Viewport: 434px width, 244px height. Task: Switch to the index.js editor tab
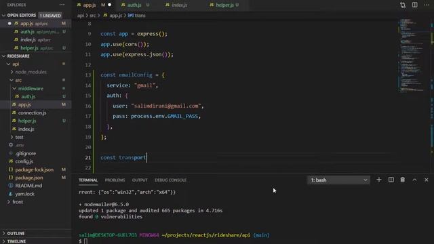tap(179, 5)
